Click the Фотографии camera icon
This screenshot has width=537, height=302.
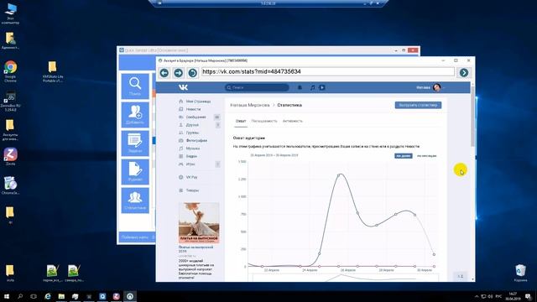point(181,140)
